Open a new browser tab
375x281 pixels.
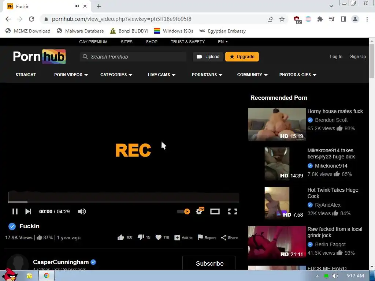(99, 6)
